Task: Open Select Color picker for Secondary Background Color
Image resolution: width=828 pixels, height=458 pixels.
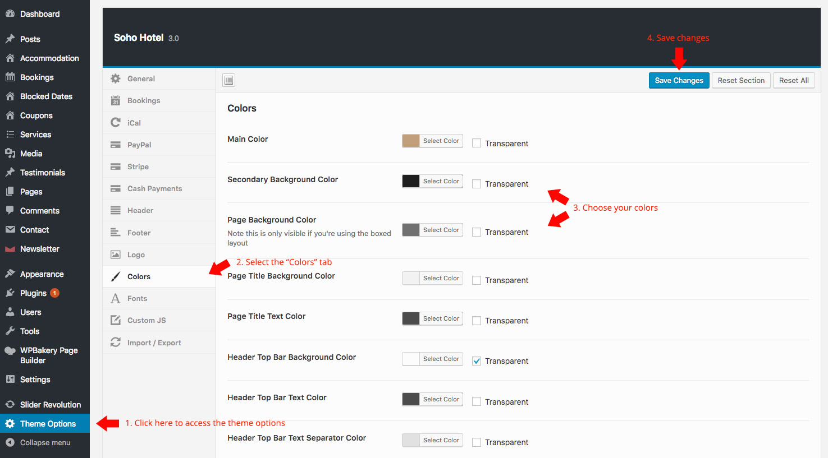Action: (441, 181)
